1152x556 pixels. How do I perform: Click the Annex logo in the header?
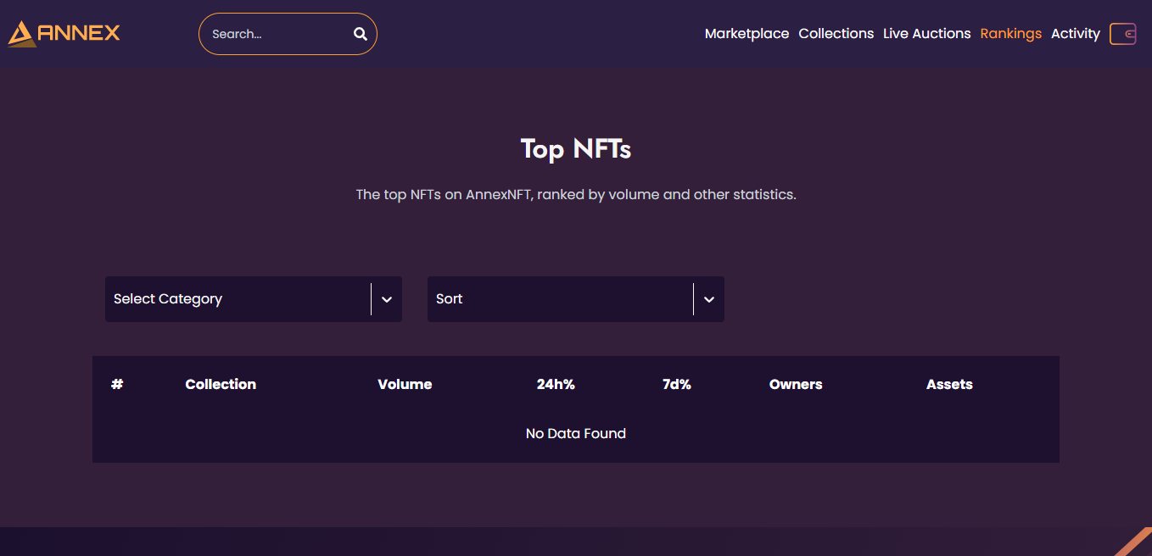point(64,34)
